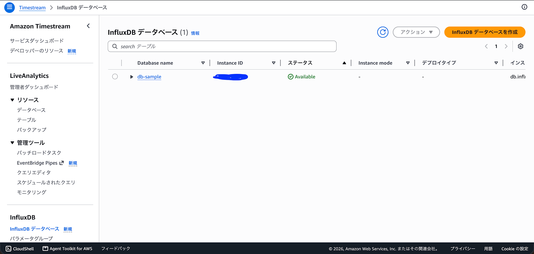Open 管理者ダッシュボード in sidebar

pos(34,87)
